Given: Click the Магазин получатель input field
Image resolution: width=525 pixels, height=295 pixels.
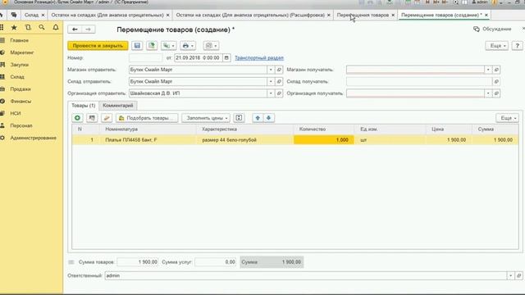Looking at the screenshot, I should pos(415,70).
